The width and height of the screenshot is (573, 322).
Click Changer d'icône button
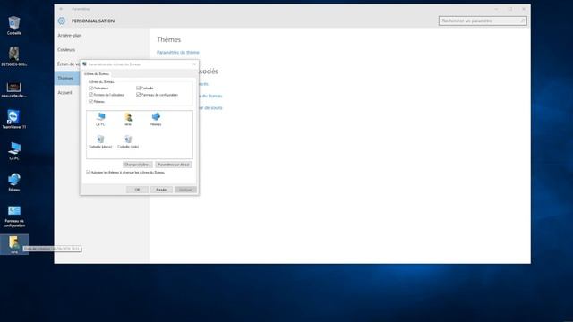pos(137,165)
